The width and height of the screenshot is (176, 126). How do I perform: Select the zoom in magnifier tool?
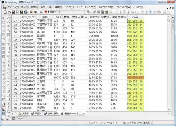pos(4,27)
